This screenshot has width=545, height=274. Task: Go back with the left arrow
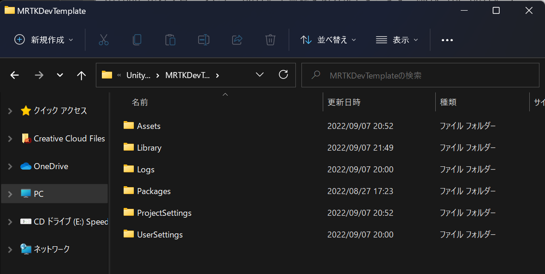(x=15, y=75)
